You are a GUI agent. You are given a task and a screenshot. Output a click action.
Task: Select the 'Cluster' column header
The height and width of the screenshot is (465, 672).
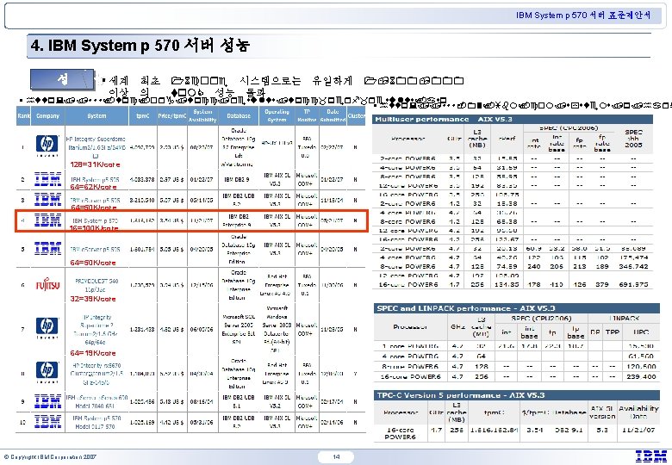click(356, 116)
